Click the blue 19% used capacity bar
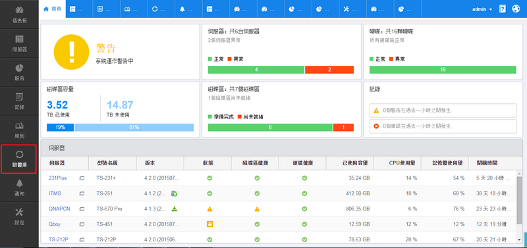527x248 pixels. click(x=60, y=128)
